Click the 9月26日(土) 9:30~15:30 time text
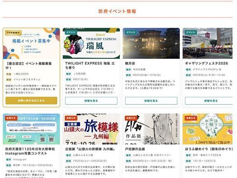237x178 pixels. [209, 75]
